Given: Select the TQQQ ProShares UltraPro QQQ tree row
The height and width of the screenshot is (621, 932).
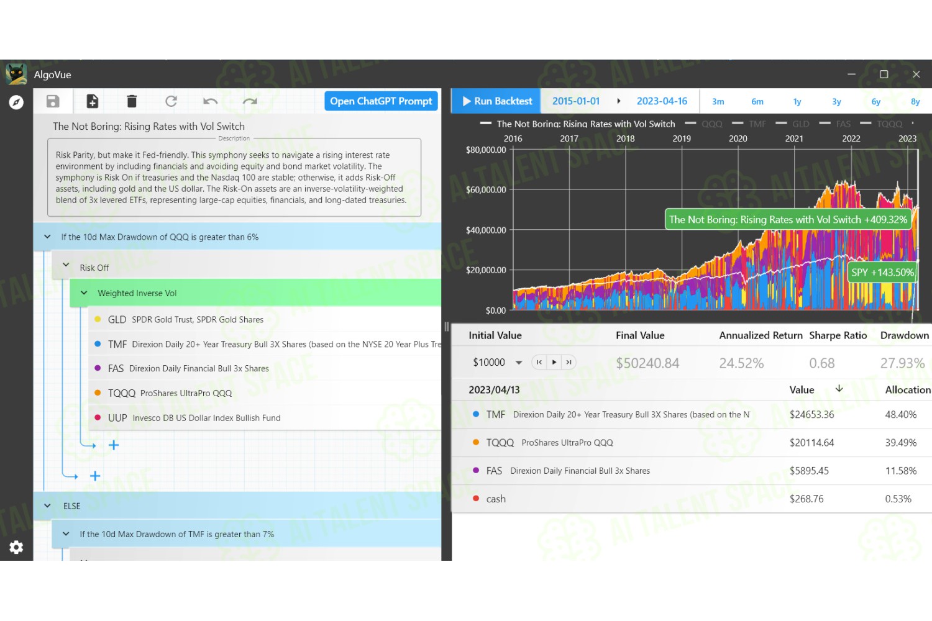Looking at the screenshot, I should (265, 393).
